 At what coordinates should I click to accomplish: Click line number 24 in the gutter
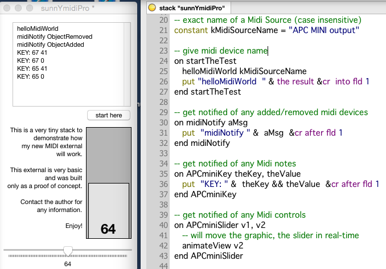pyautogui.click(x=163, y=61)
